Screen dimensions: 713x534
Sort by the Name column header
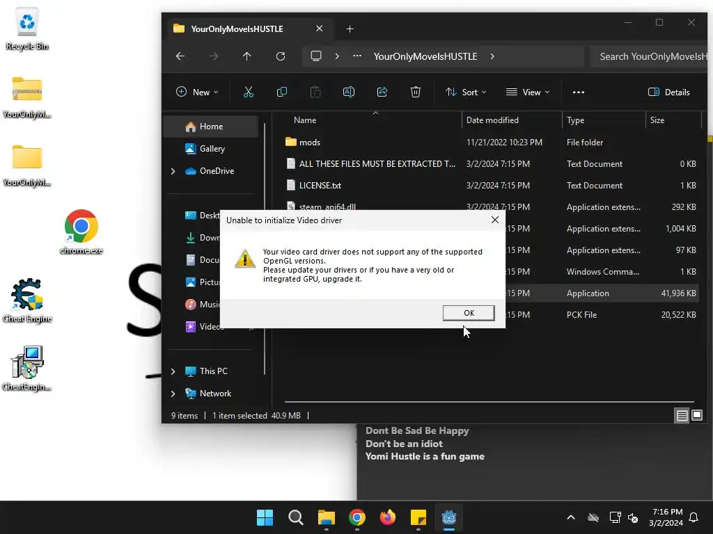tap(375, 120)
